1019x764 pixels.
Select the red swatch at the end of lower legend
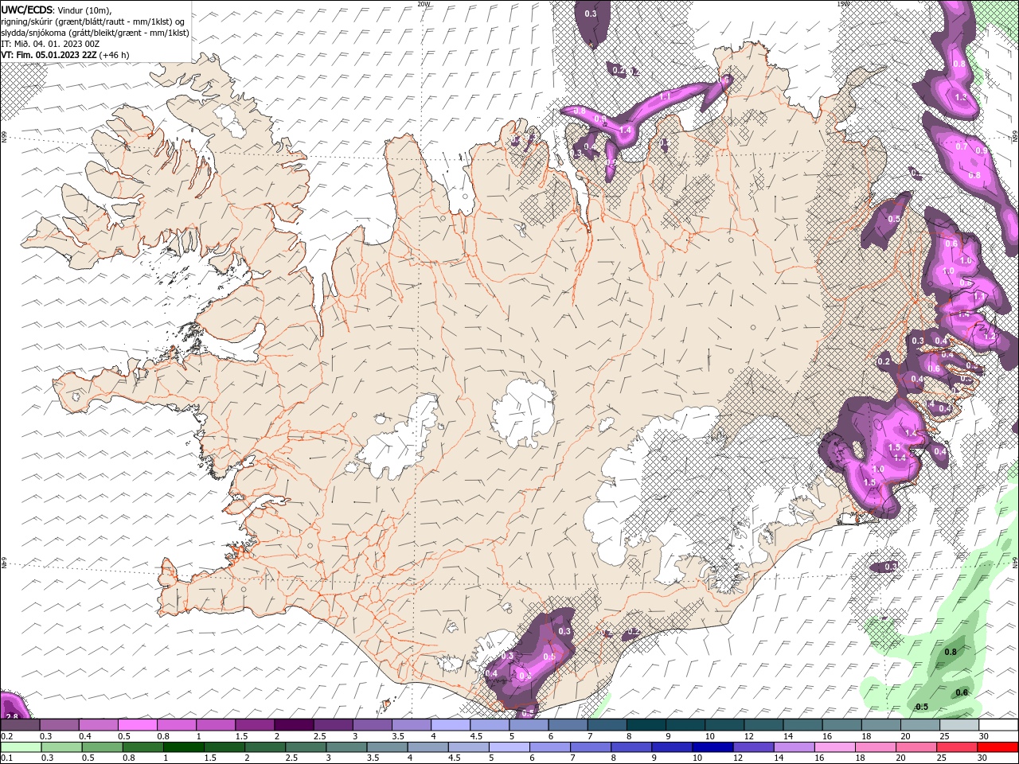pyautogui.click(x=997, y=747)
